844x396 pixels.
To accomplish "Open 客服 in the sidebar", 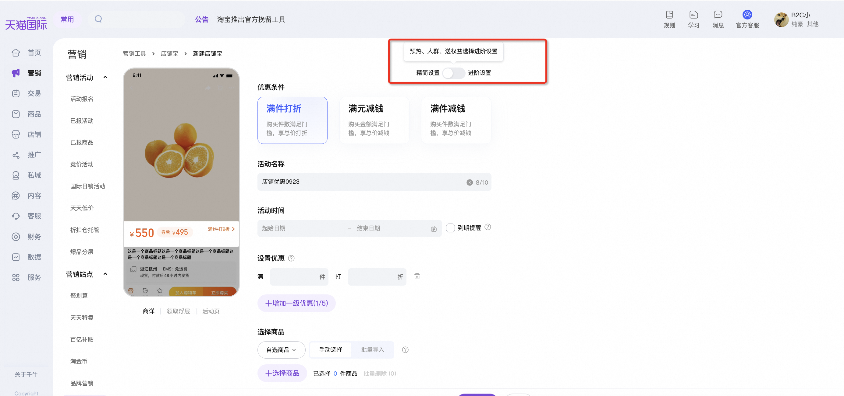I will point(26,216).
